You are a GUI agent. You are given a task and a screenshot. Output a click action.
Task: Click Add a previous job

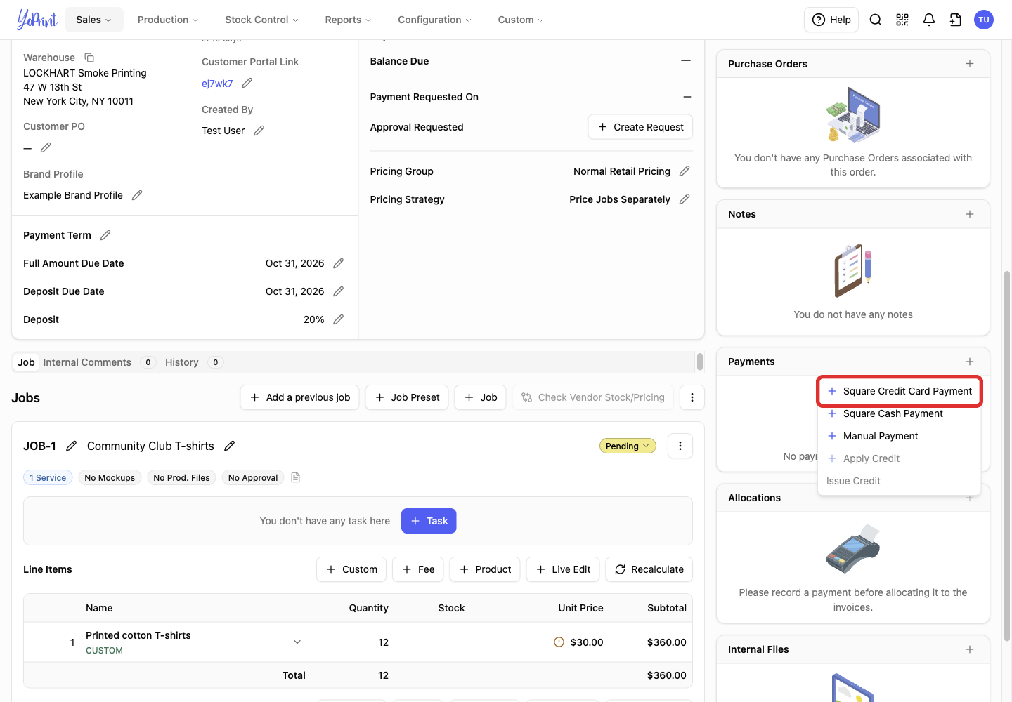[300, 397]
